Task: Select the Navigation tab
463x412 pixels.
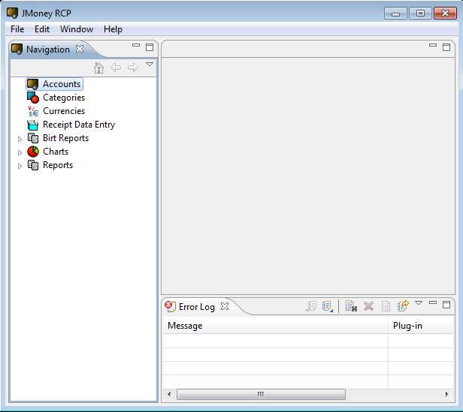Action: point(48,50)
